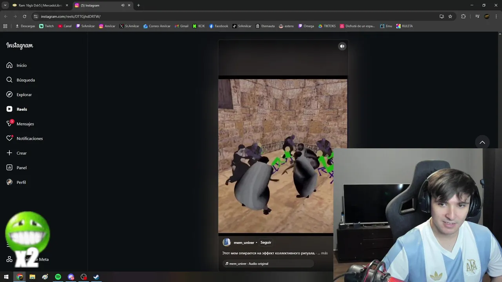Image resolution: width=502 pixels, height=282 pixels.
Task: Go to Explorar compass page
Action: (19, 95)
